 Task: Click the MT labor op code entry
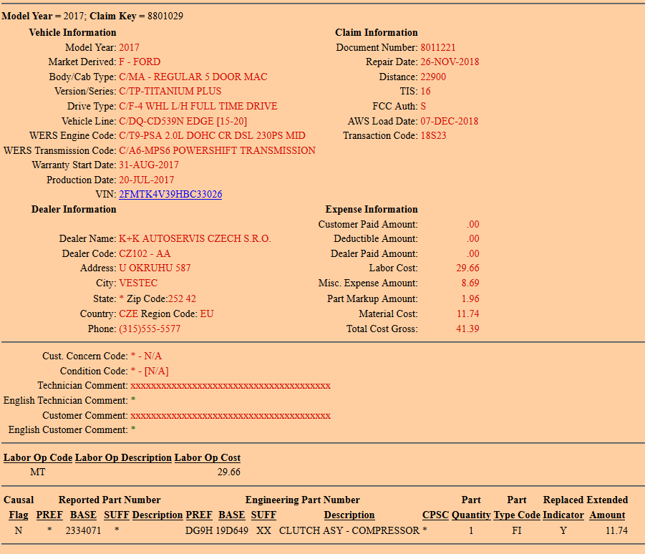coord(37,472)
